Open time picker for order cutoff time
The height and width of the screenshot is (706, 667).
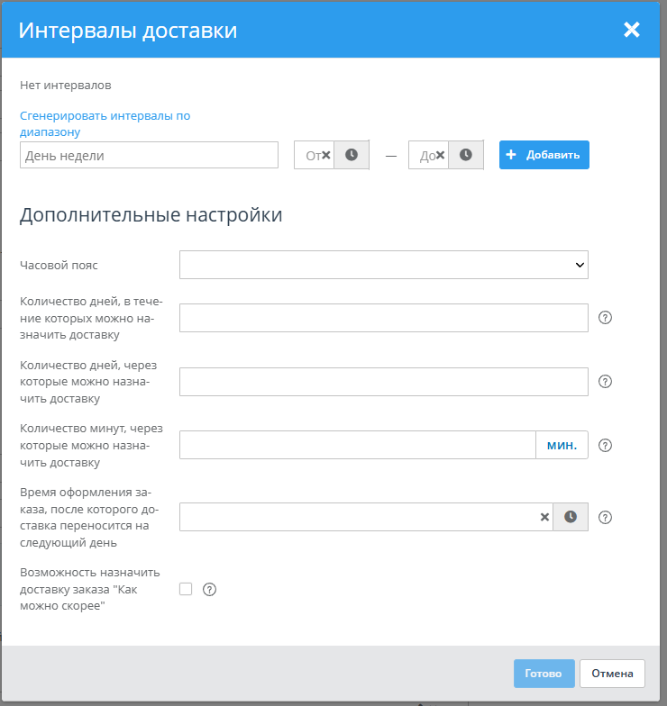click(x=571, y=517)
